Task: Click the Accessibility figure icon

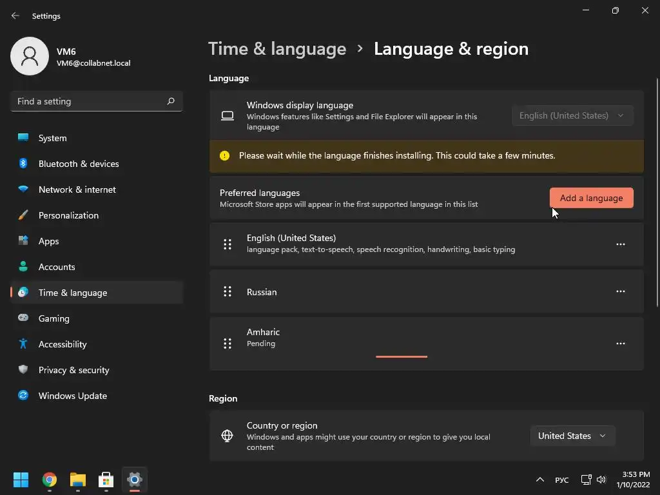Action: tap(23, 344)
